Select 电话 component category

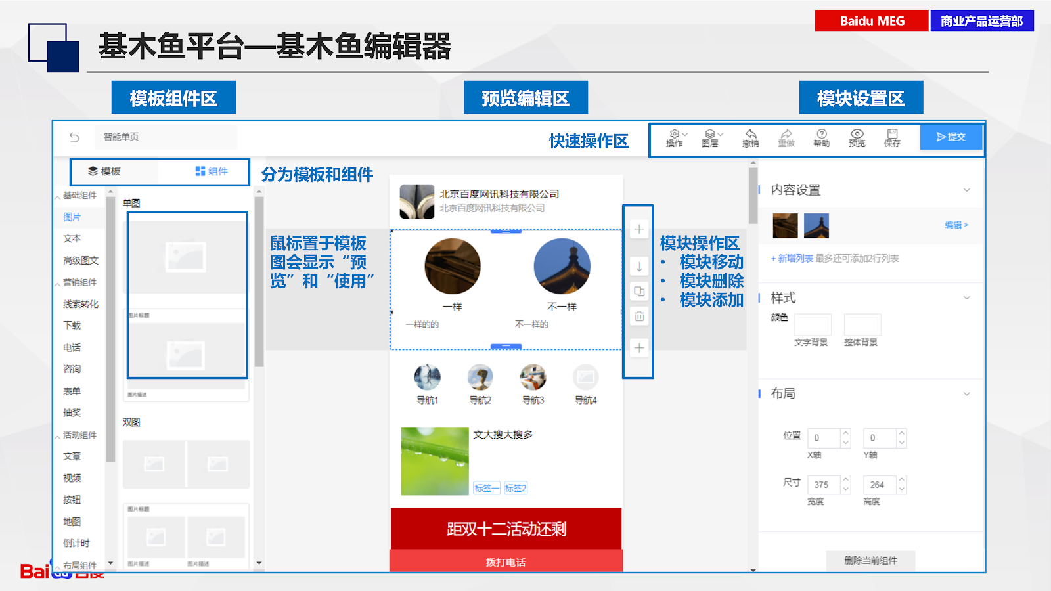coord(72,347)
